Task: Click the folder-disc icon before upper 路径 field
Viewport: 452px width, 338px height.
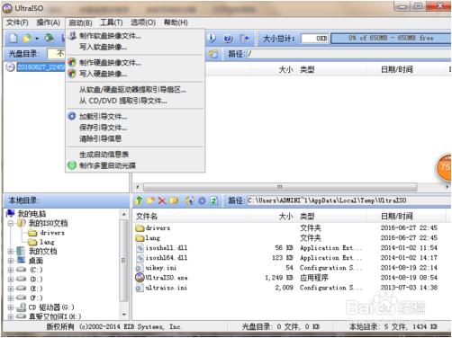Action: 213,54
